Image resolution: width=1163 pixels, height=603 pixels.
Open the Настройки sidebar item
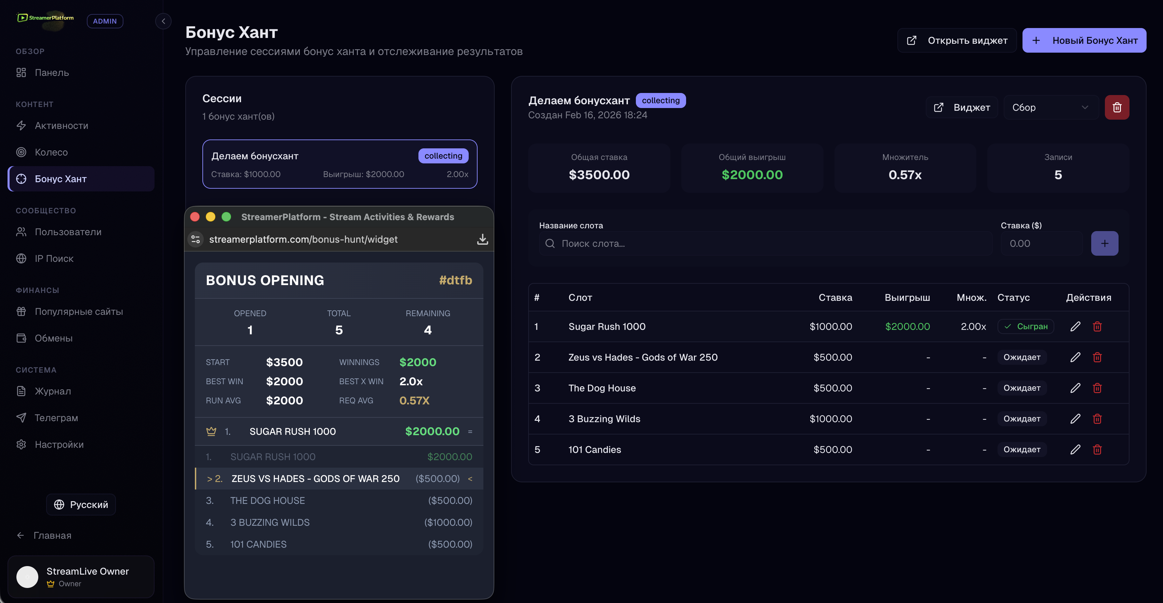59,445
